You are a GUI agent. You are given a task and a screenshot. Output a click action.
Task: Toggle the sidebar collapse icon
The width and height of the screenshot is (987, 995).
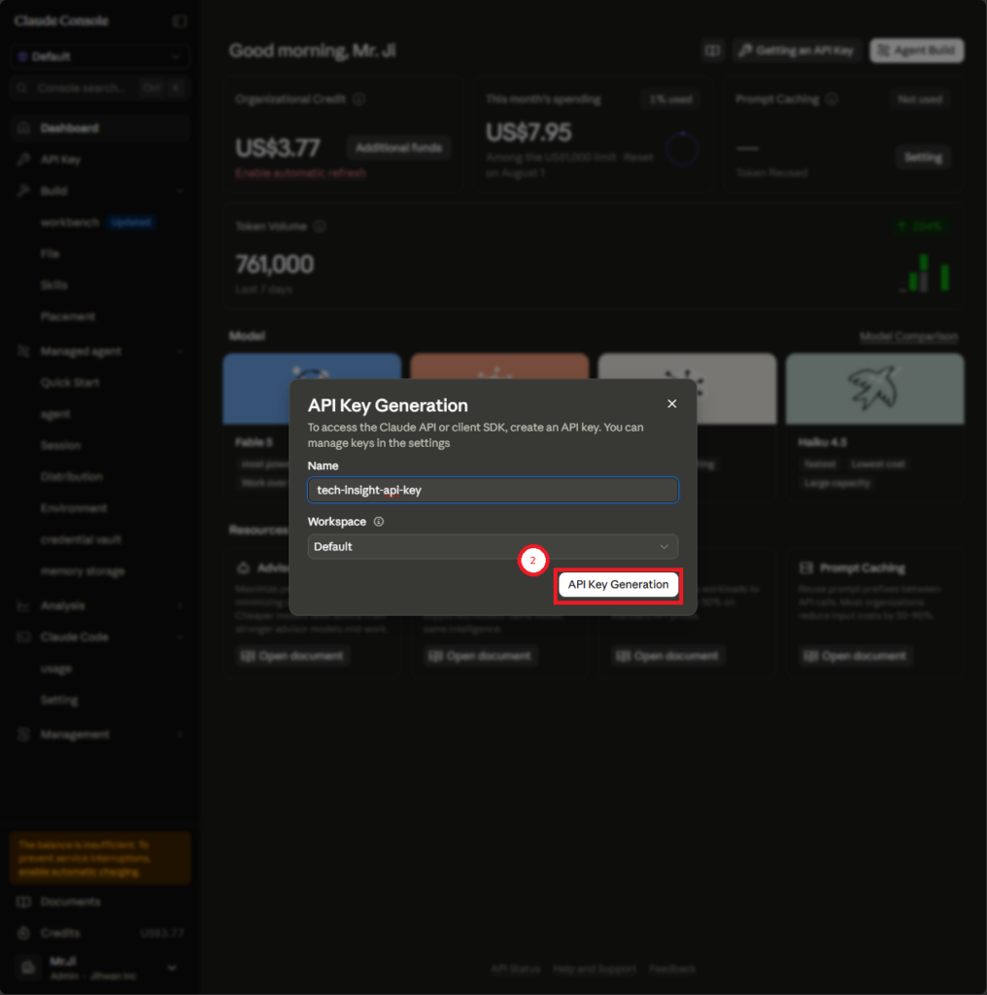coord(180,21)
